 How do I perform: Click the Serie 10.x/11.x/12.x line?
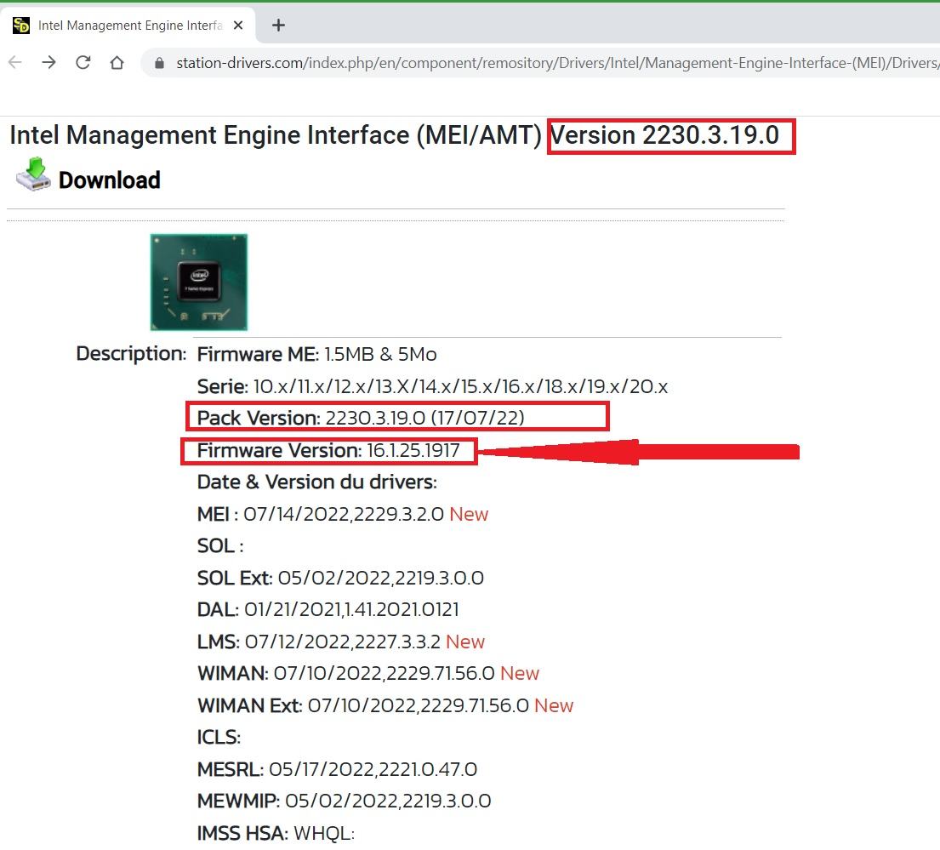[x=432, y=386]
